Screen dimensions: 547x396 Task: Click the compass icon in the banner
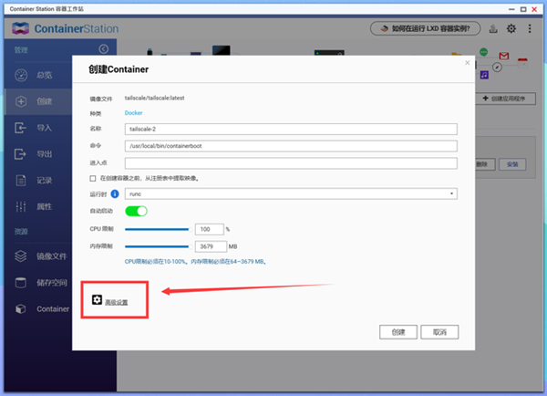coord(497,67)
